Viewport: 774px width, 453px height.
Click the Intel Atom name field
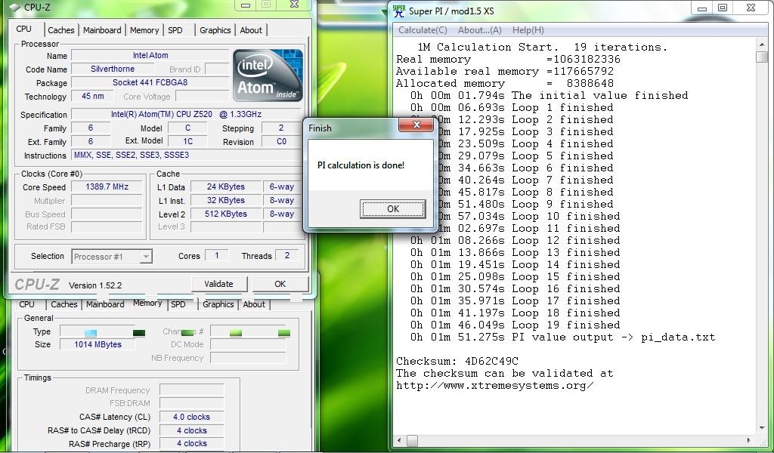pos(150,55)
